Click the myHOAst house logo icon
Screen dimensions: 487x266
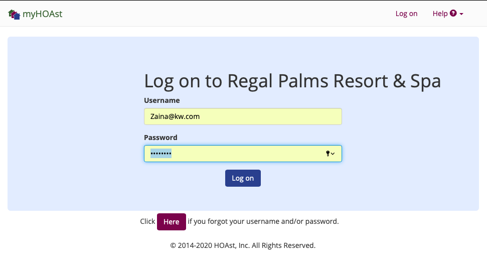point(14,14)
